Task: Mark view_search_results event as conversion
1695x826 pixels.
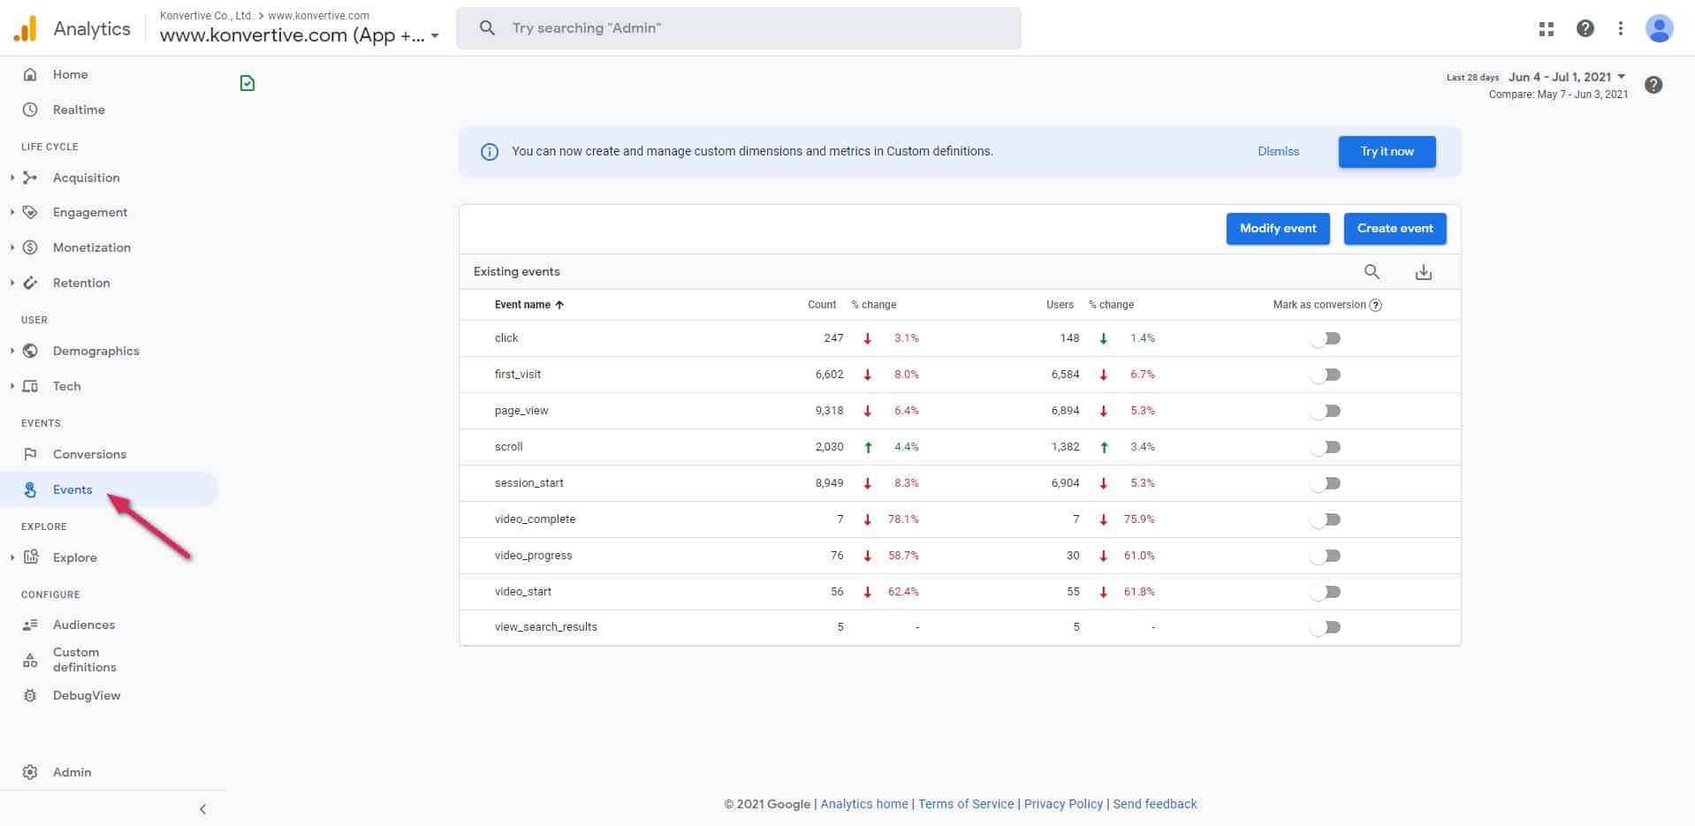Action: [1326, 627]
